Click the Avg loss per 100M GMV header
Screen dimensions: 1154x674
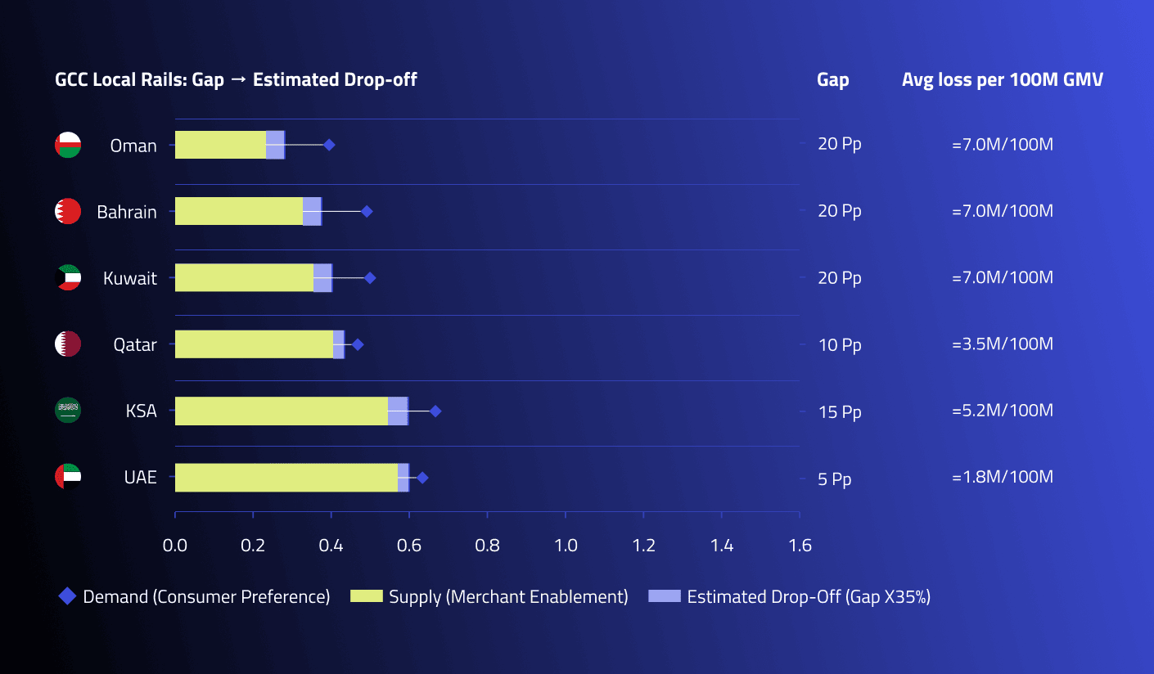click(x=1003, y=79)
